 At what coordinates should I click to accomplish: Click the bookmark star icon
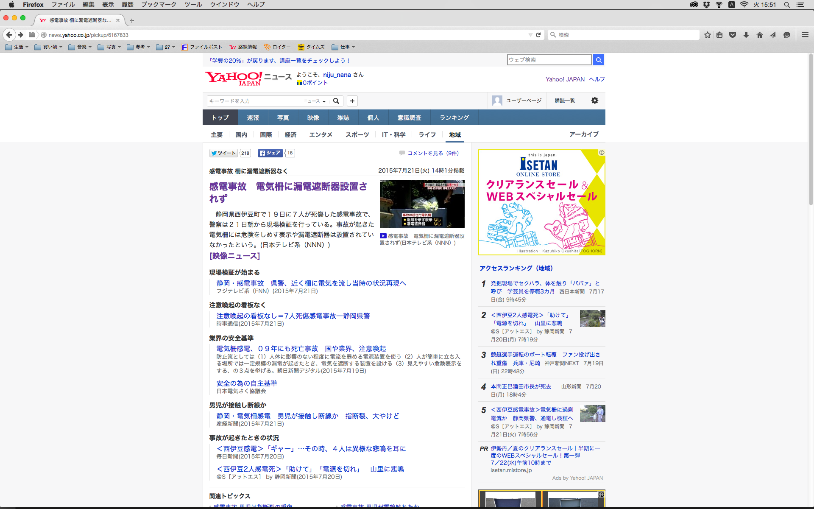click(707, 35)
